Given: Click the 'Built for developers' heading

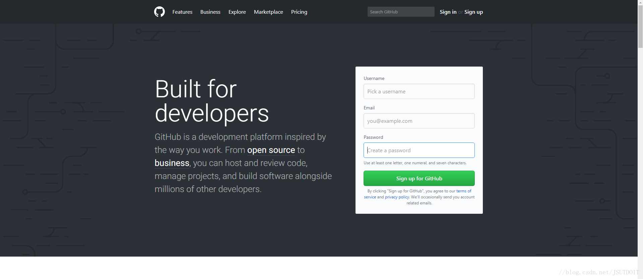Looking at the screenshot, I should pos(212,101).
